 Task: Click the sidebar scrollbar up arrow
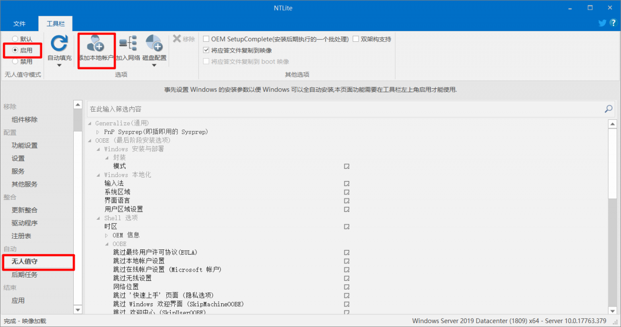78,104
